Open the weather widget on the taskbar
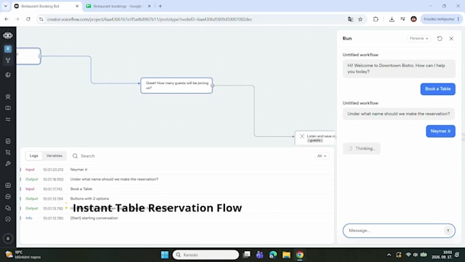Screen dimensions: 465x262 pyautogui.click(x=23, y=254)
